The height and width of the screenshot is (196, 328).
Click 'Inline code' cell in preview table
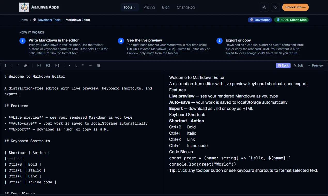tap(197, 145)
